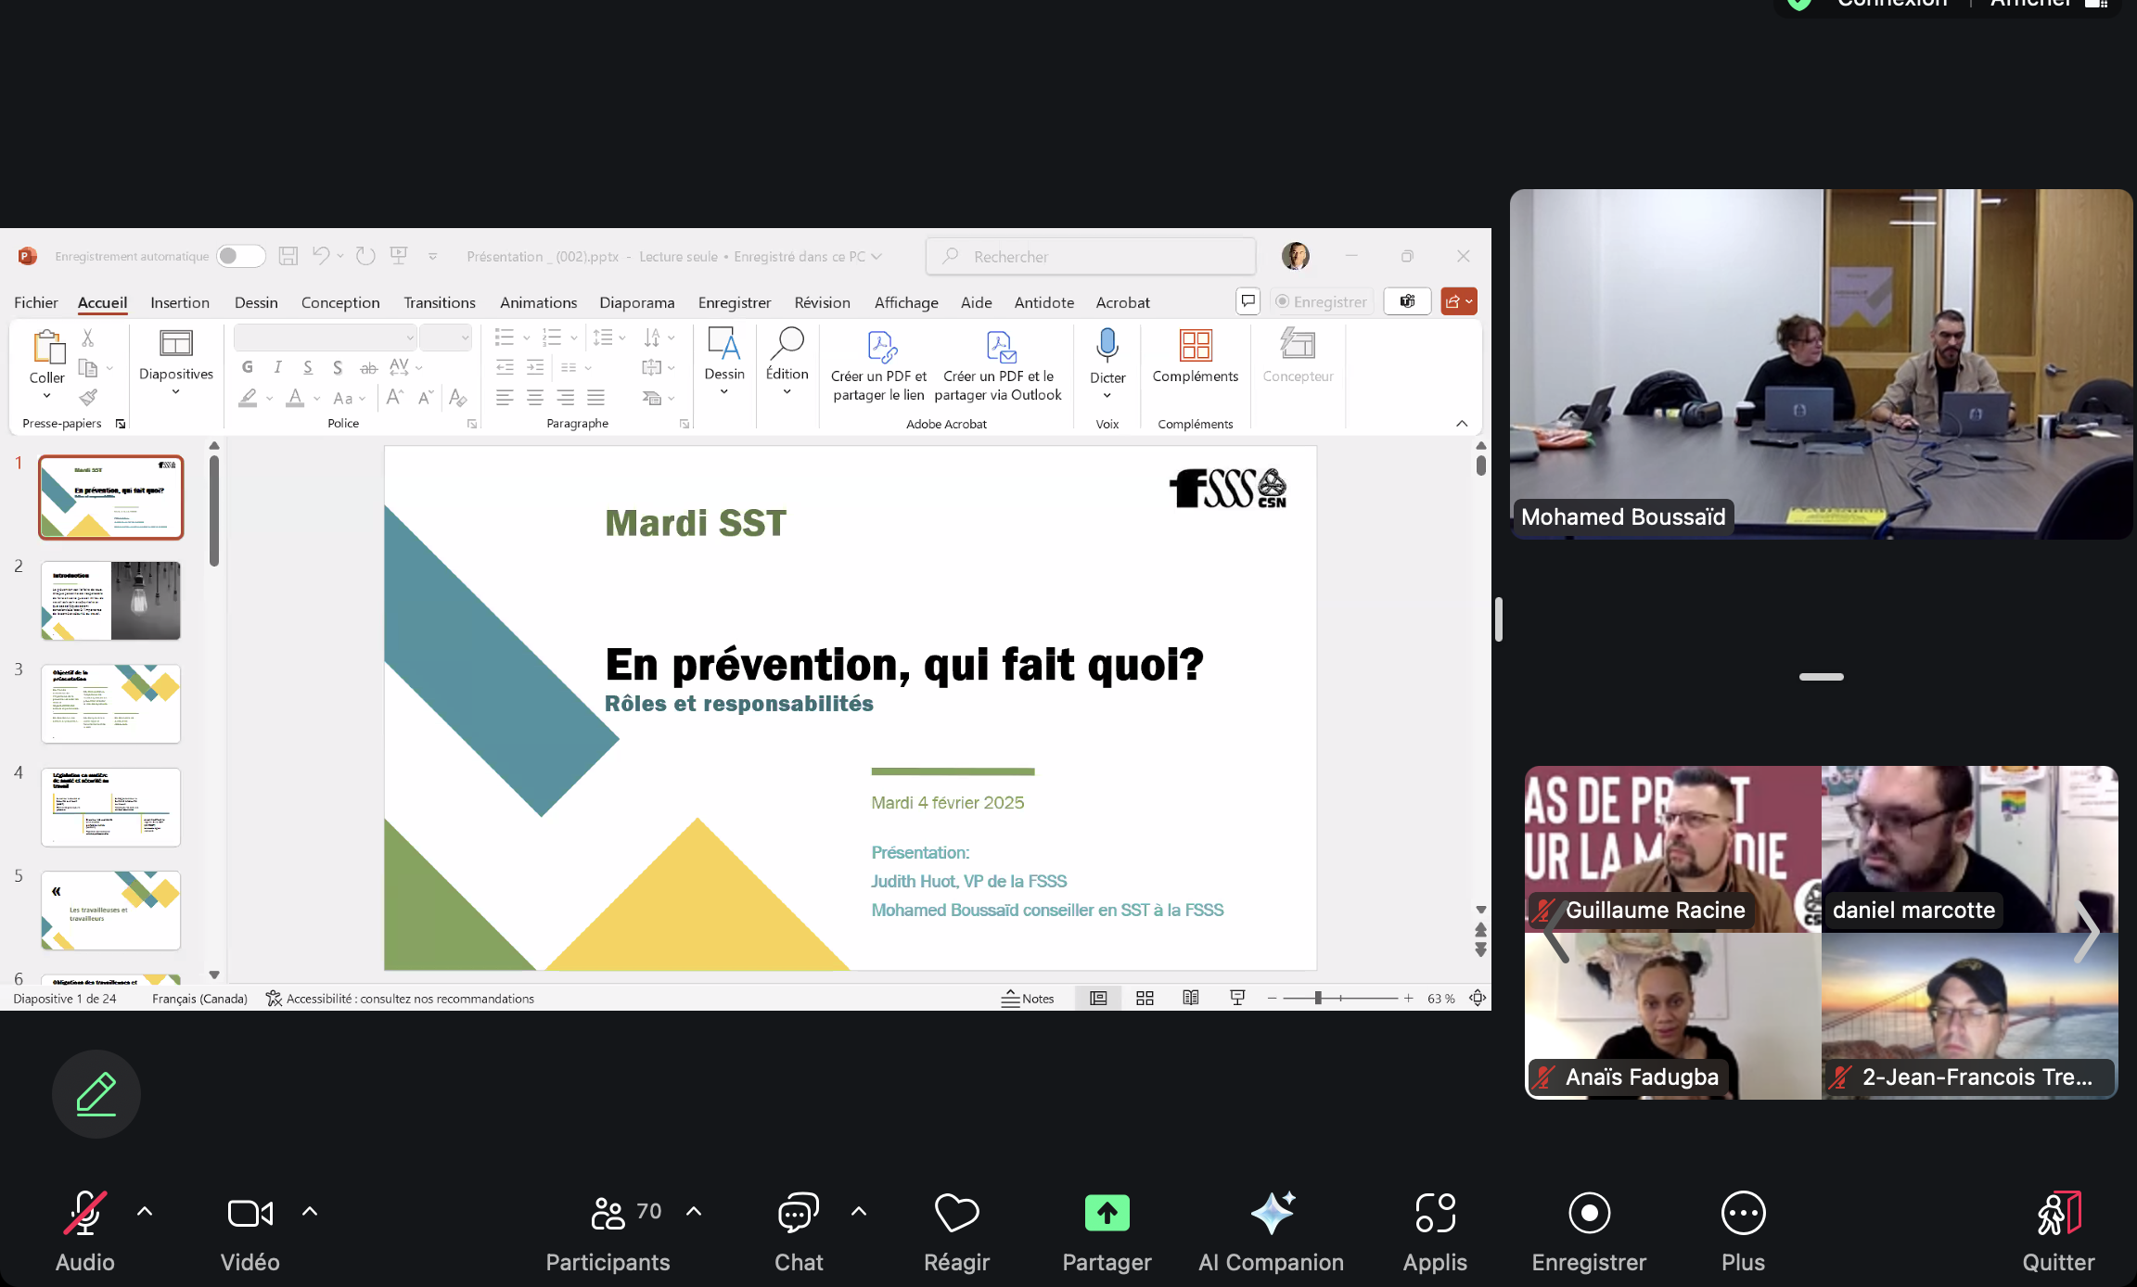The image size is (2137, 1287).
Task: Expand the Paragraphe dropdown arrow
Action: 684,425
